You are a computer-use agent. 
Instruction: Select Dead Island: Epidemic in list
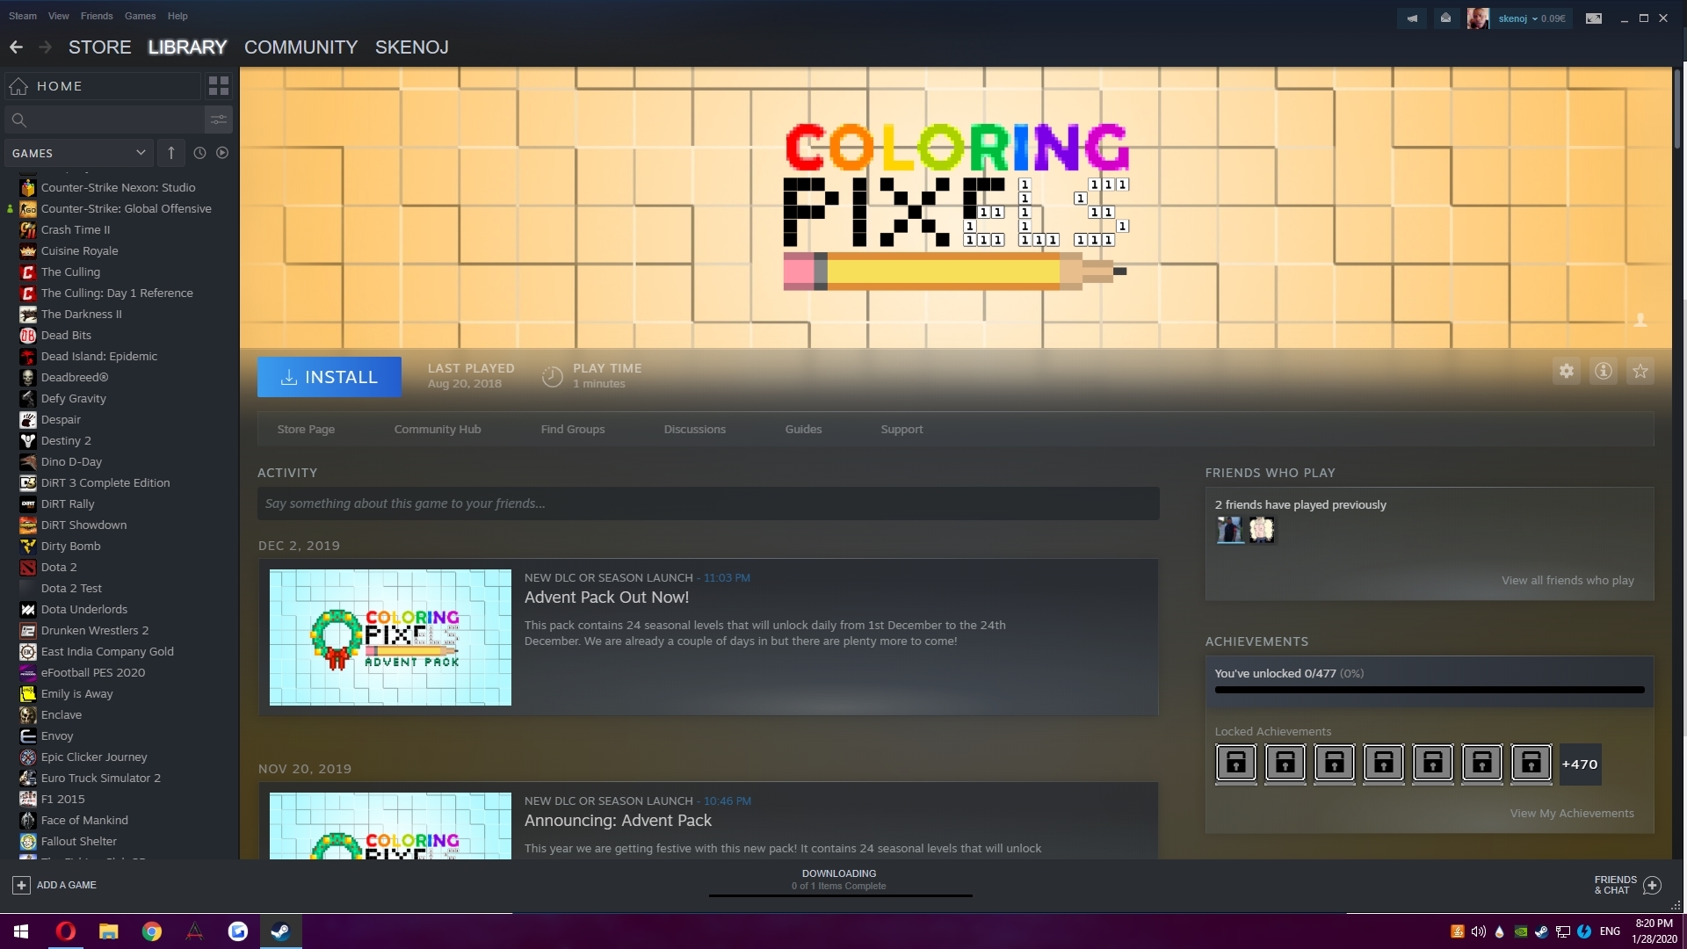click(99, 357)
